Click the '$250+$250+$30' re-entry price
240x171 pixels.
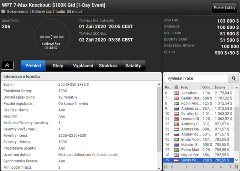72,135
